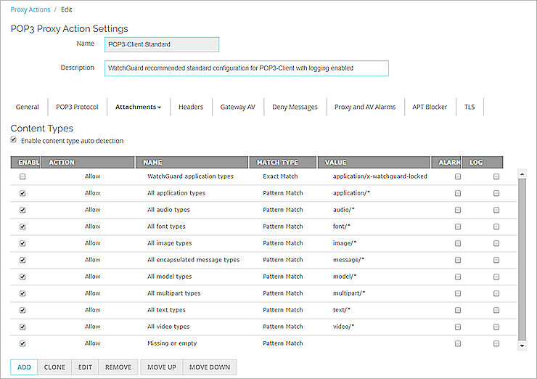The width and height of the screenshot is (537, 379).
Task: Click into the Name text field
Action: click(x=162, y=44)
